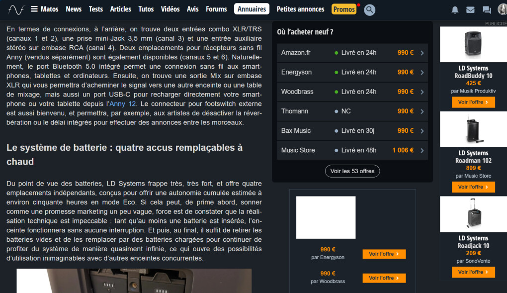Image resolution: width=507 pixels, height=293 pixels.
Task: Open the Promos menu item
Action: point(344,9)
